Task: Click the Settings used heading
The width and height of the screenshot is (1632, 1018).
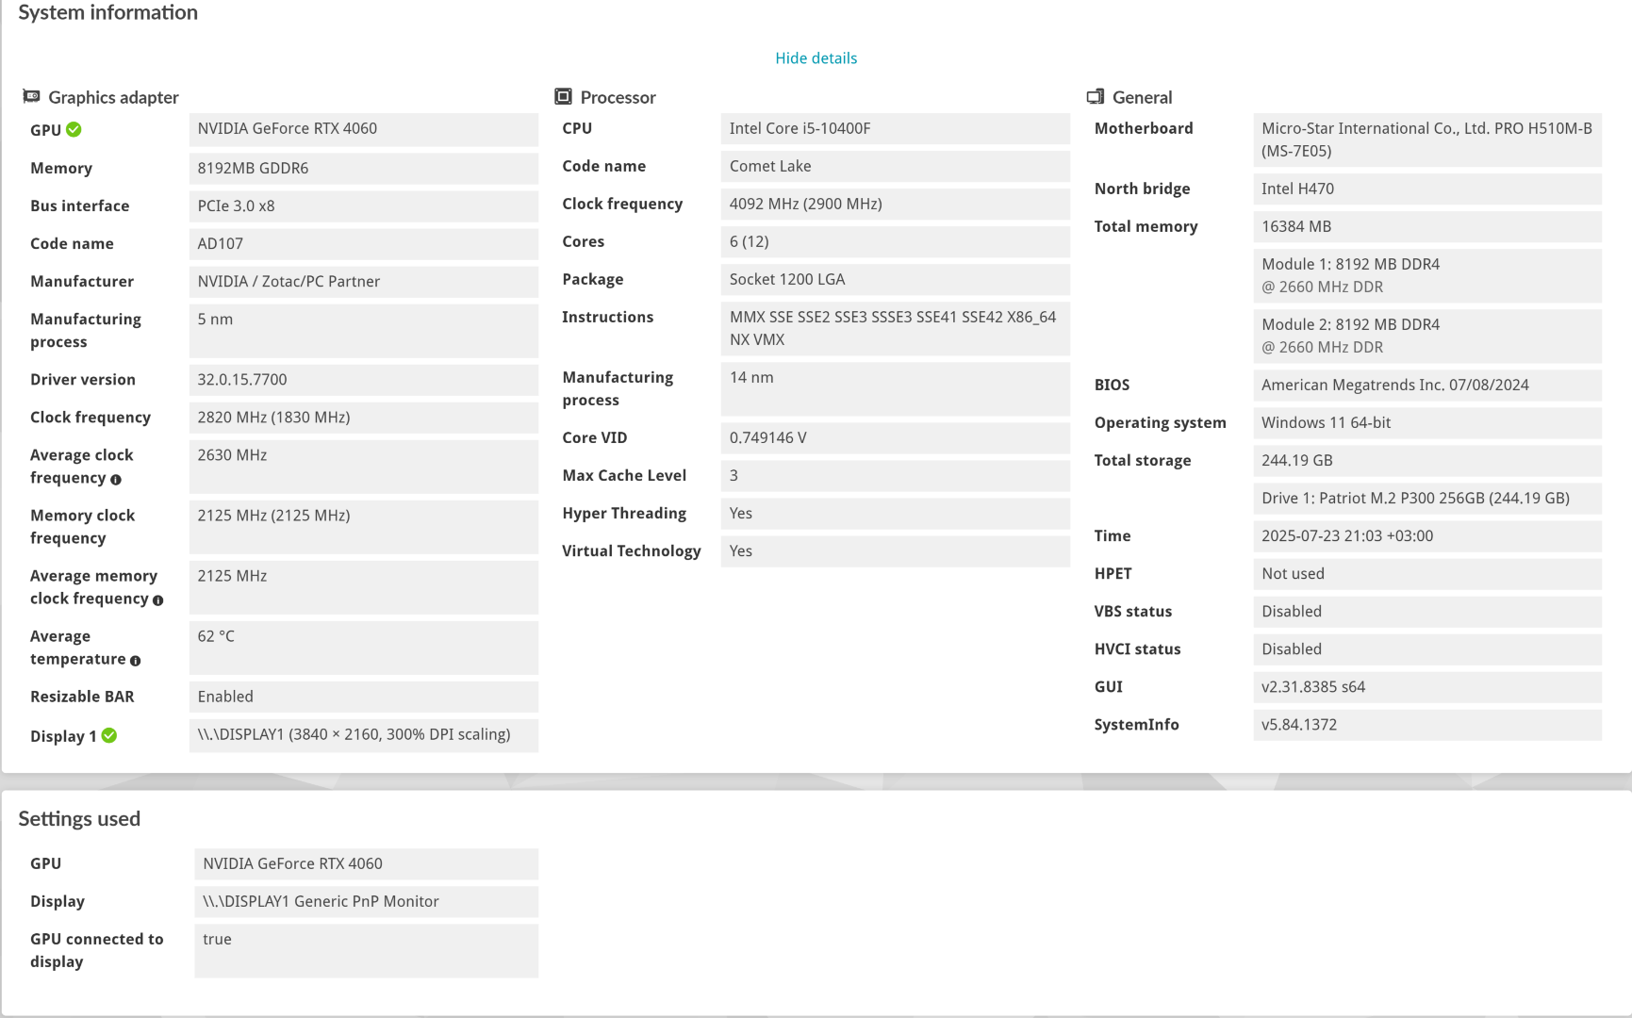Action: (x=79, y=819)
